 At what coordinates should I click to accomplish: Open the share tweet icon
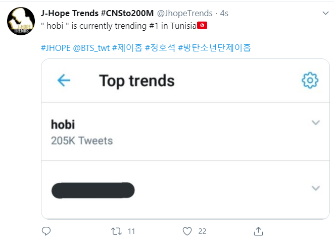tap(258, 231)
